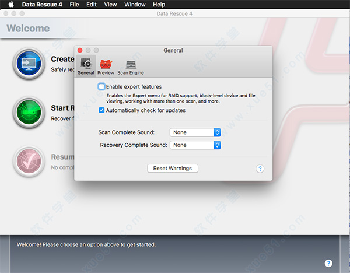Switch to the Preview preferences tab
Viewport: 350px width, 273px height.
coord(106,66)
